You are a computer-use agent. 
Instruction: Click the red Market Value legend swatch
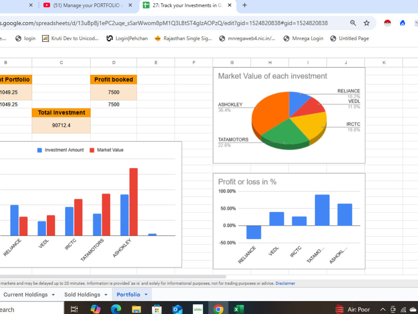92,150
